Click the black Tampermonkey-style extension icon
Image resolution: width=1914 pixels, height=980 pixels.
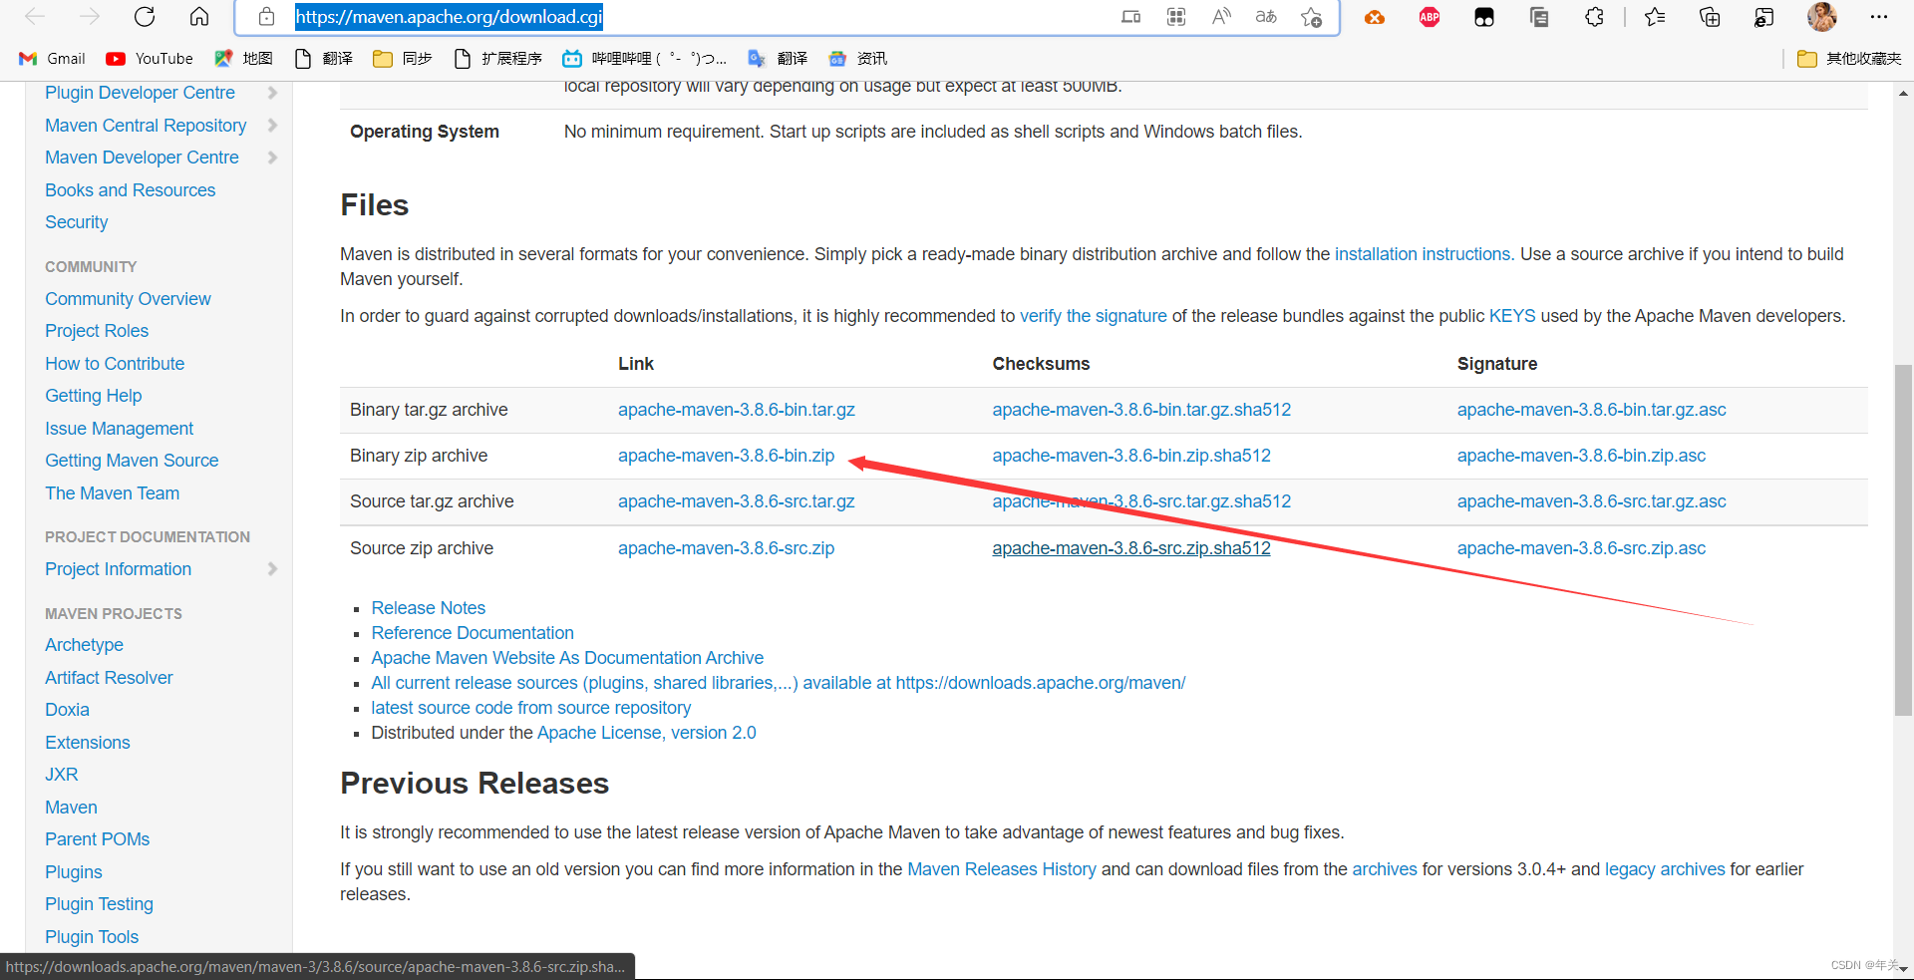tap(1484, 17)
